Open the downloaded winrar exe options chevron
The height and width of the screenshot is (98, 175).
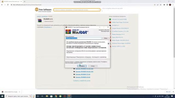(x=19, y=92)
